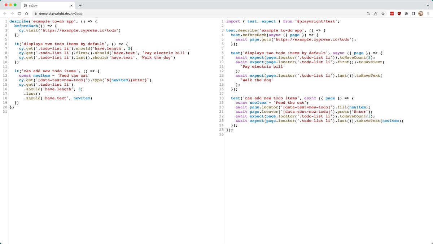Screen dimensions: 433x244
Task: Open the zoom magnifier in the address bar
Action: tap(368, 13)
